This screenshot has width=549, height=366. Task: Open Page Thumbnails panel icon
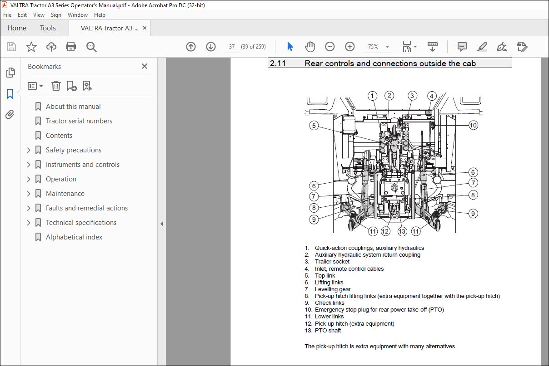click(x=10, y=73)
